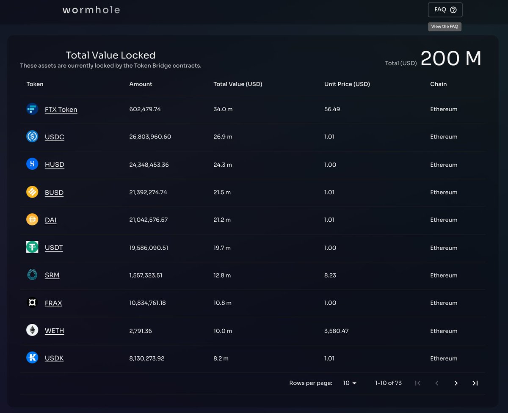Click the USDT Tether icon
The height and width of the screenshot is (413, 508).
[x=32, y=247]
